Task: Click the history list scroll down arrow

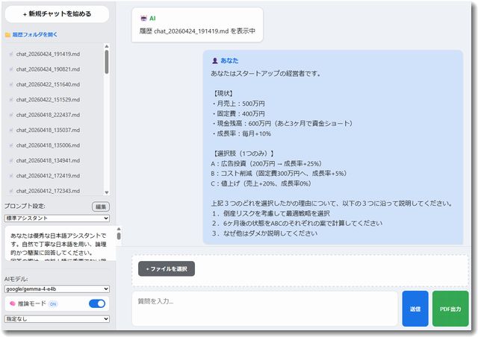Action: tap(106, 192)
